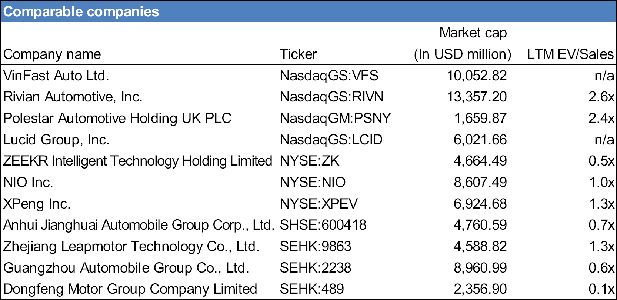The height and width of the screenshot is (300, 617).
Task: Select the SEHK:489 ticker cell
Action: [x=312, y=289]
